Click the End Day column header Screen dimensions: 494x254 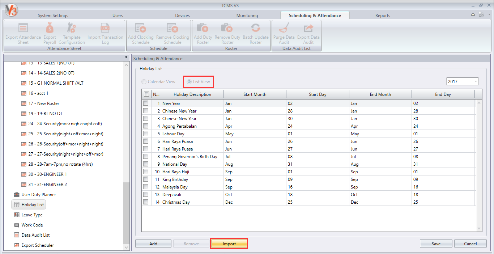click(x=443, y=94)
